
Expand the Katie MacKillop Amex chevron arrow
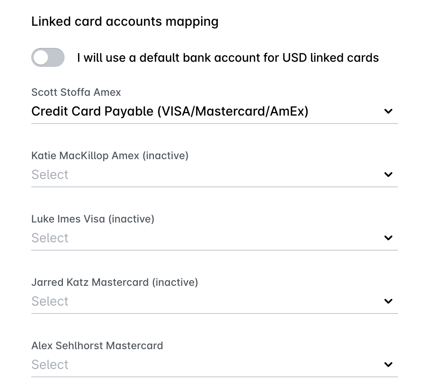click(x=388, y=174)
